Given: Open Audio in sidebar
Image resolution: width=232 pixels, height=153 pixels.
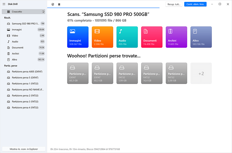Looking at the screenshot, I should coord(23,41).
